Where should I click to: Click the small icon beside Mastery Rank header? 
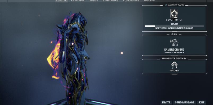click(x=166, y=5)
